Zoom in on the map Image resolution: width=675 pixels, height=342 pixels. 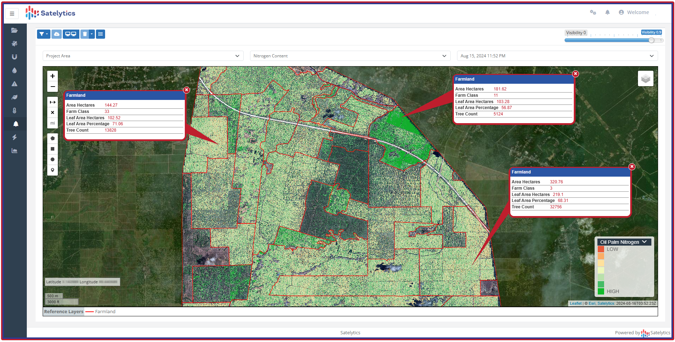tap(53, 76)
